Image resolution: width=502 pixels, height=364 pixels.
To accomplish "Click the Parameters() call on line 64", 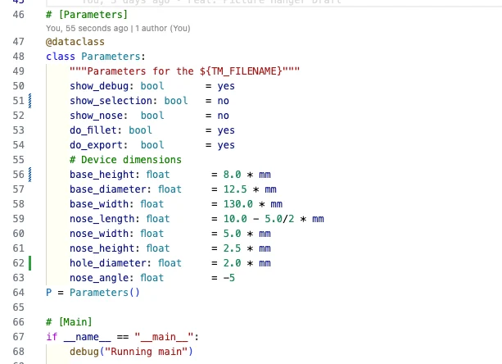I will [x=105, y=293].
